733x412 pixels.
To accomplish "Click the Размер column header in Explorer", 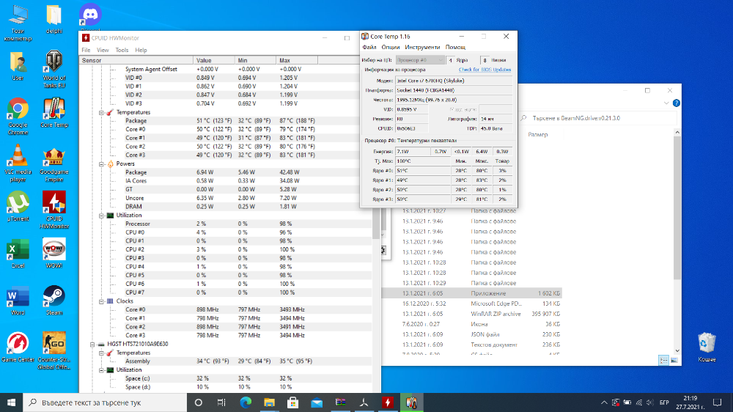I will (x=537, y=135).
